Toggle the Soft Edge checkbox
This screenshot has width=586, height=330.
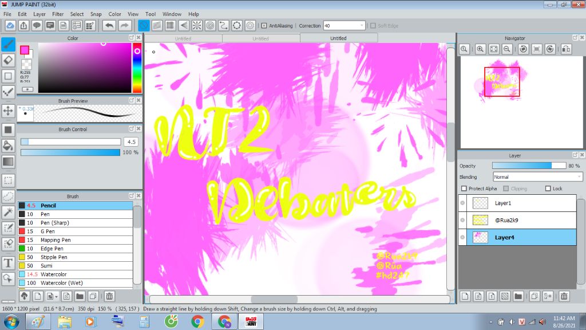tap(373, 25)
